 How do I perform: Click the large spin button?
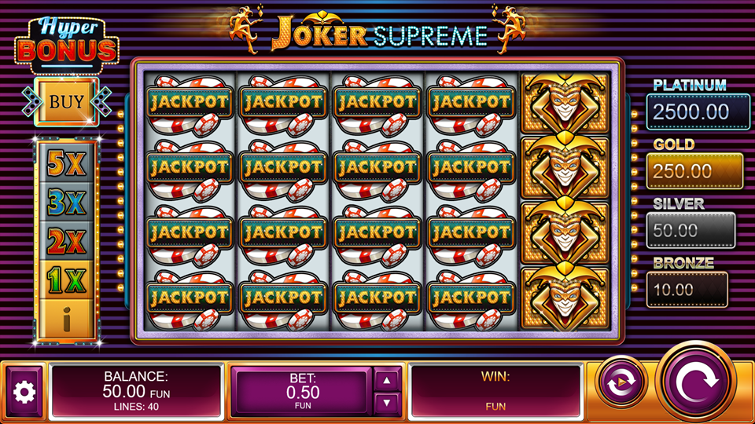(696, 382)
